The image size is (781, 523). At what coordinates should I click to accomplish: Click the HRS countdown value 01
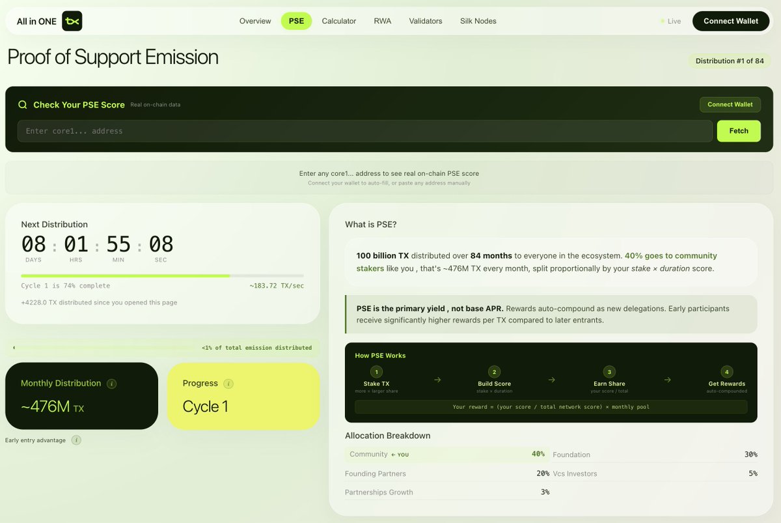76,245
